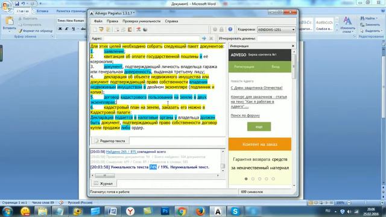
Task: Click the grey lock icon in Plagiatus toolbar
Action: pyautogui.click(x=221, y=30)
